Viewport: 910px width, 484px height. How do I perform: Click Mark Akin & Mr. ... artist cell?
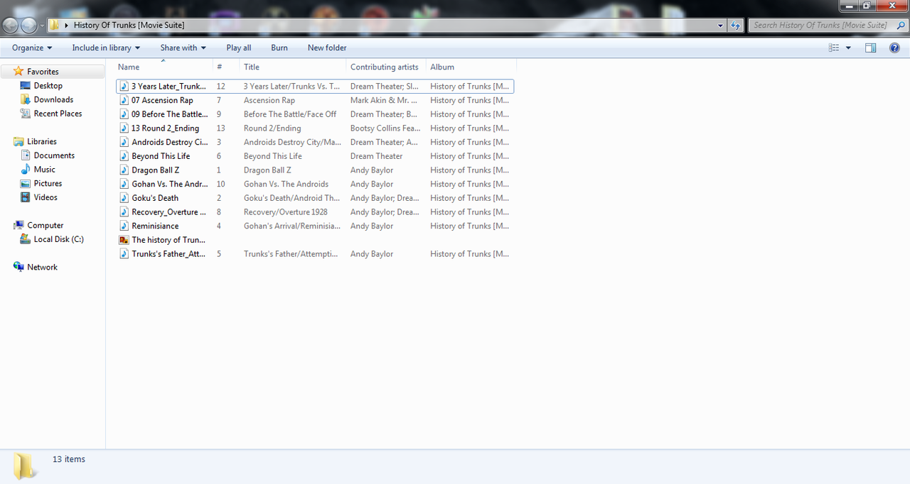(x=384, y=100)
